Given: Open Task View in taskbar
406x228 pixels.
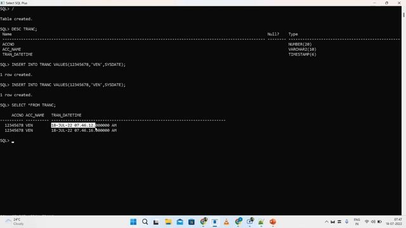Looking at the screenshot, I should coord(156,222).
